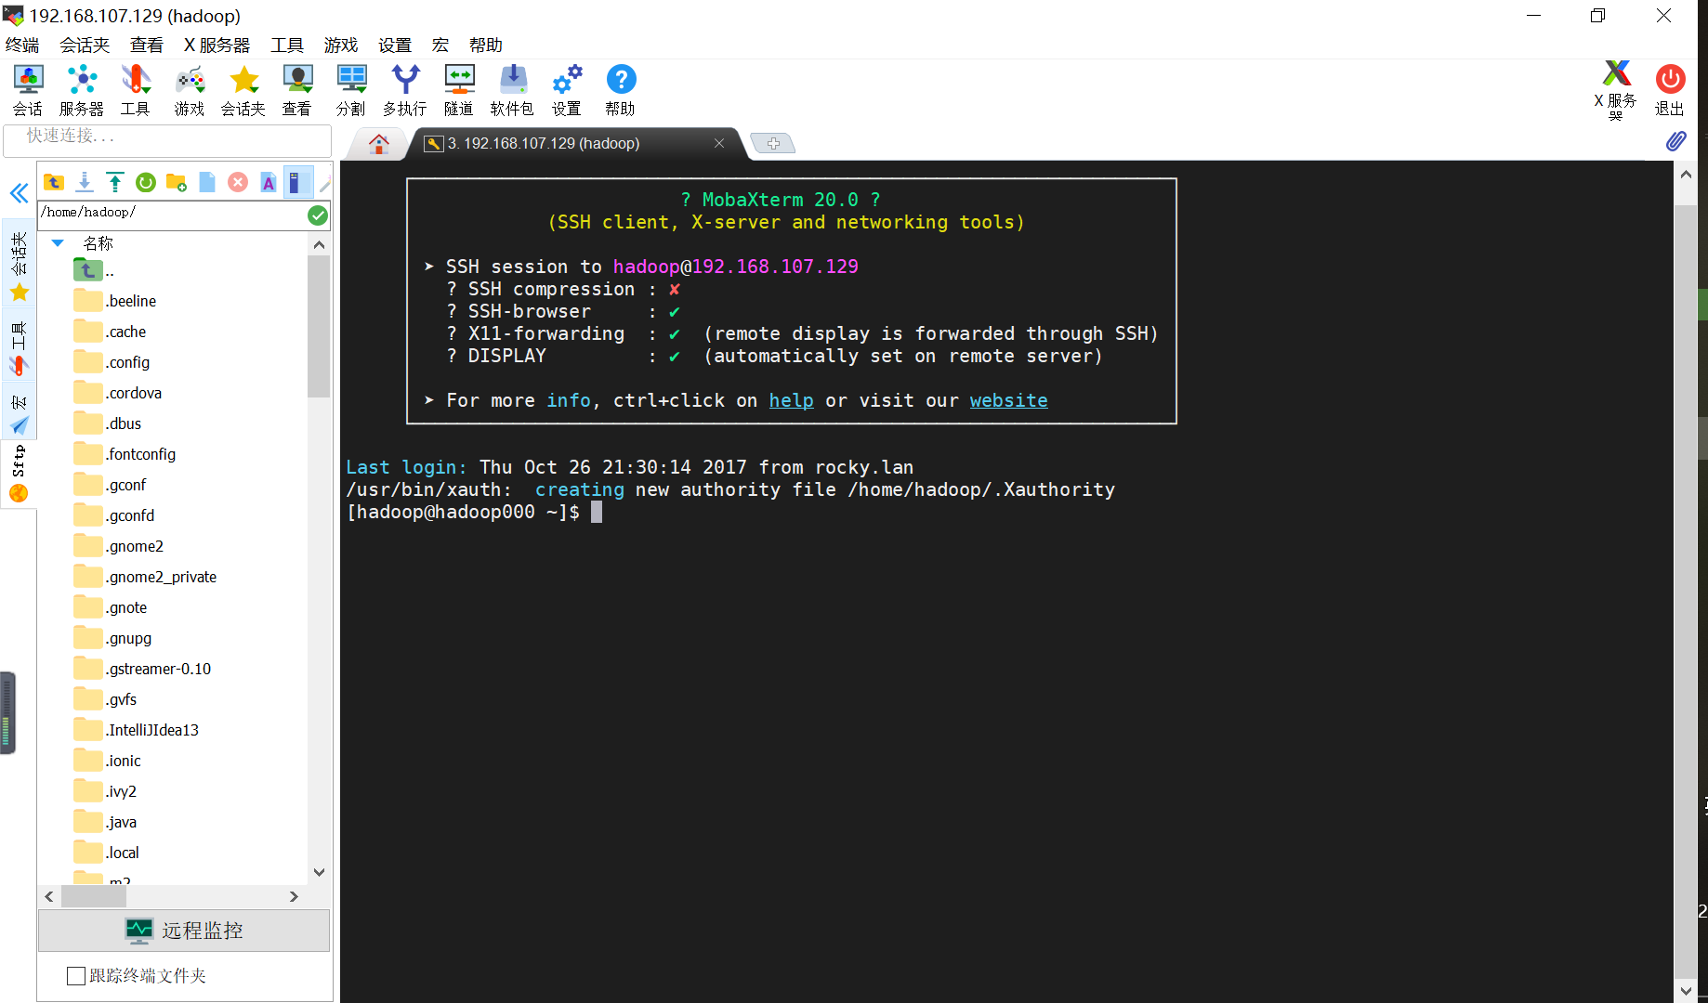This screenshot has height=1003, width=1708.
Task: Refresh the SFTP folder with green icon
Action: point(146,182)
